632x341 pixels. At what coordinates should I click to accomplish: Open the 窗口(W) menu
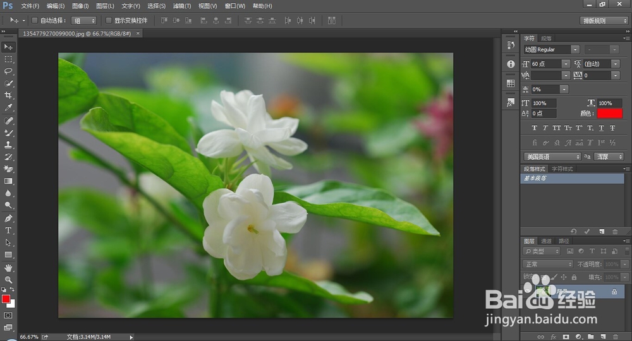click(235, 6)
